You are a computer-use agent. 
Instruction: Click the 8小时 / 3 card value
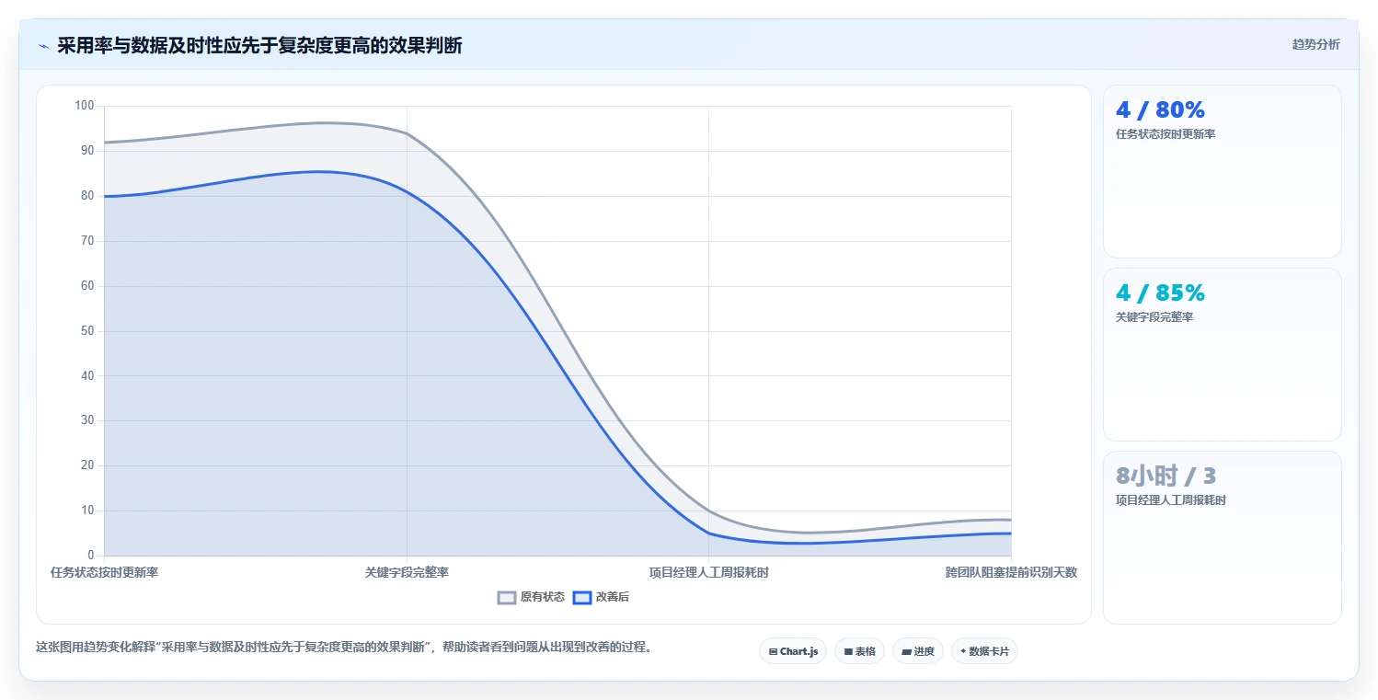[1166, 476]
